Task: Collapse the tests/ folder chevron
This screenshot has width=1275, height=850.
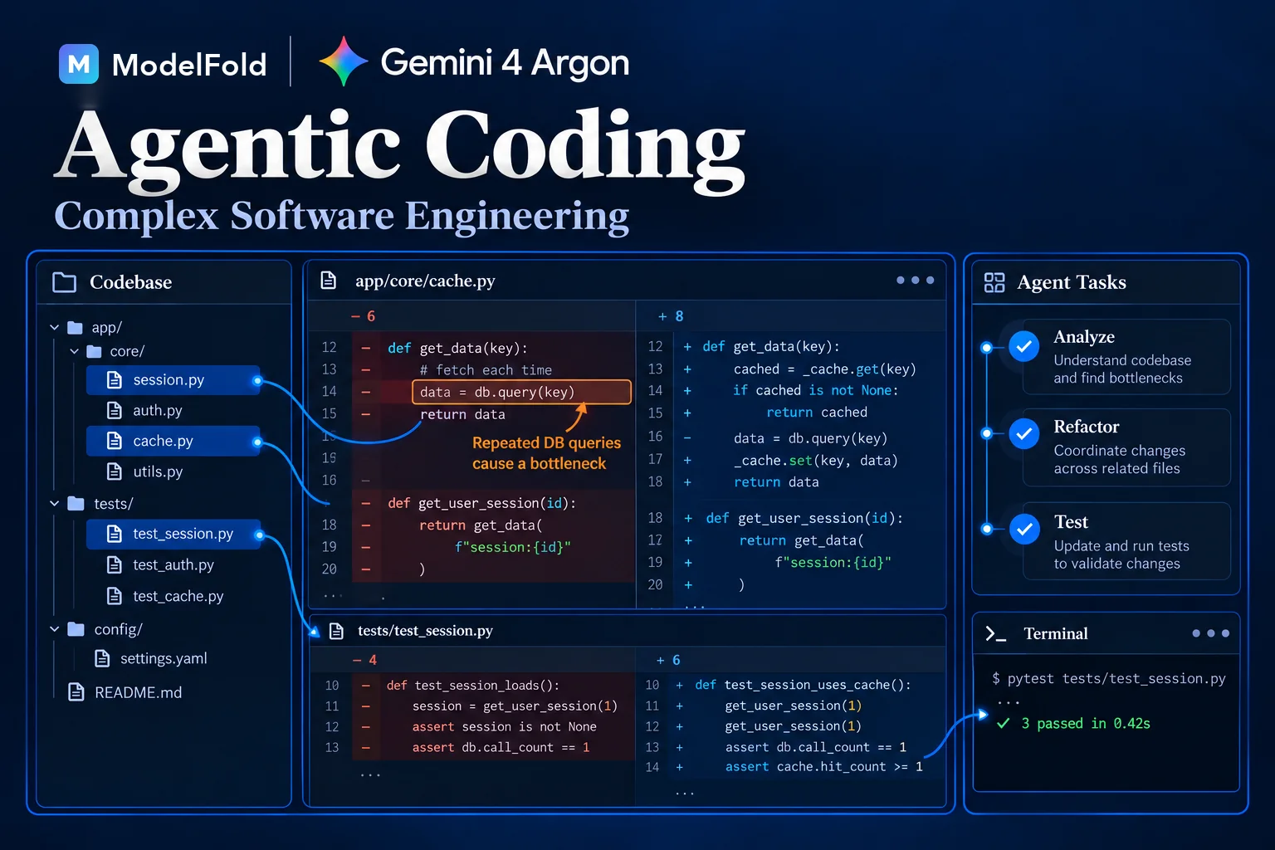Action: [x=54, y=504]
